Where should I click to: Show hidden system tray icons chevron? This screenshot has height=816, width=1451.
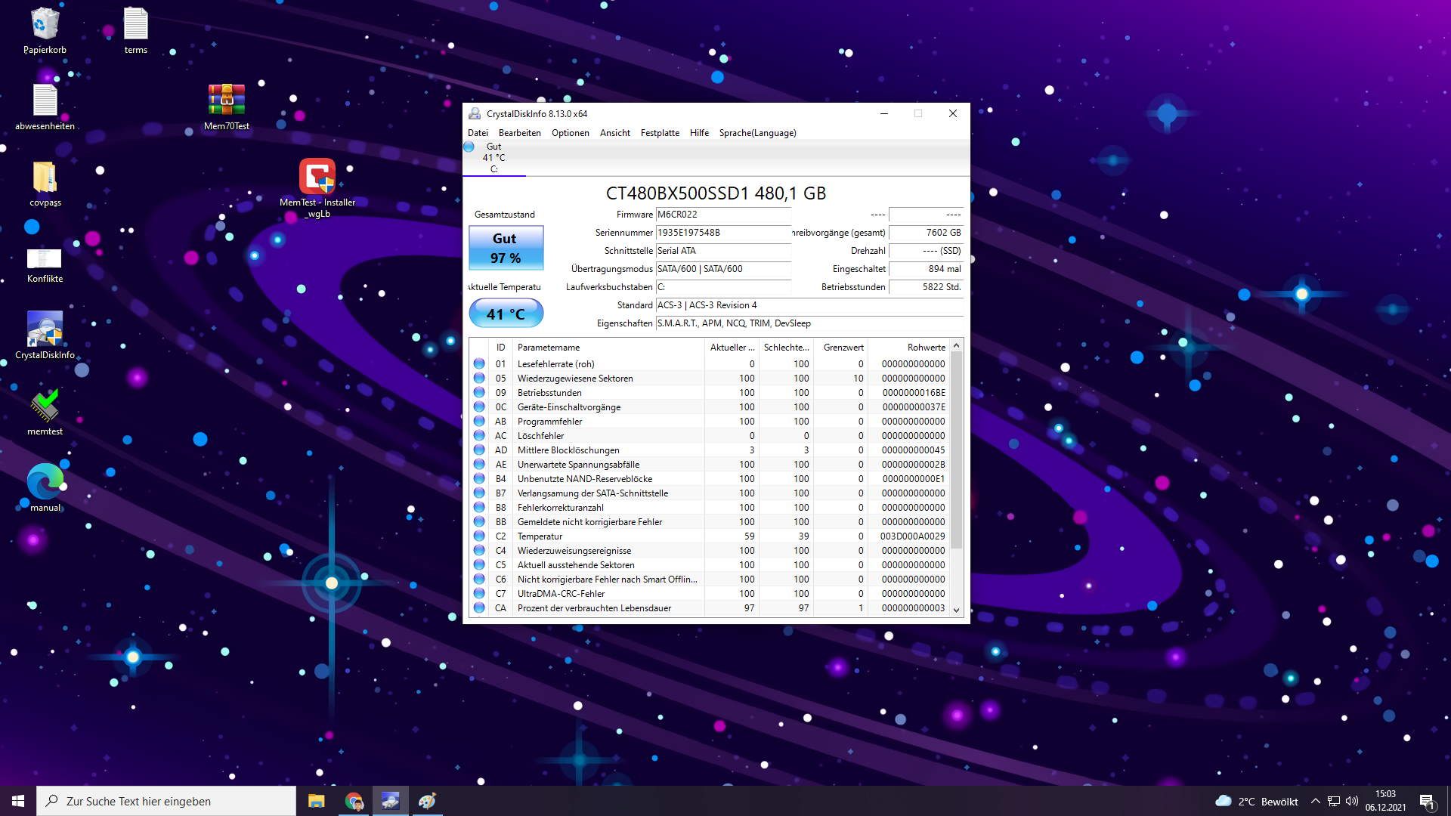[1316, 801]
